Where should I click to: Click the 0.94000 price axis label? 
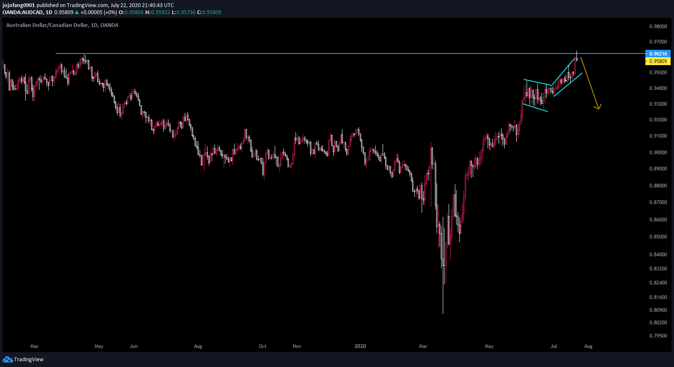pyautogui.click(x=658, y=88)
